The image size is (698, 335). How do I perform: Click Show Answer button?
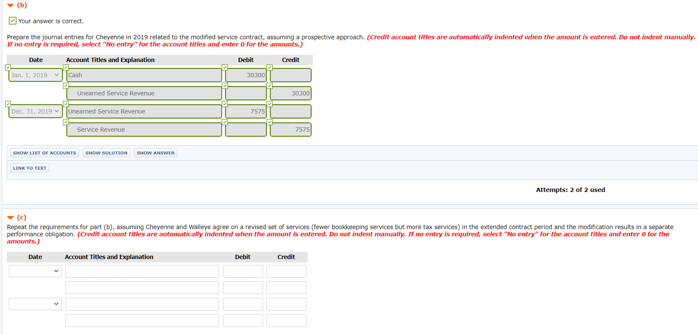click(155, 153)
